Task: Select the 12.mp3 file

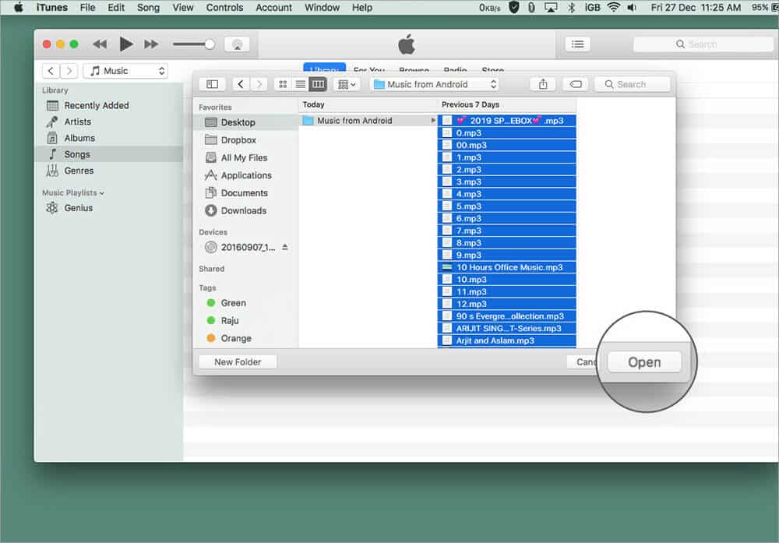Action: click(x=507, y=304)
